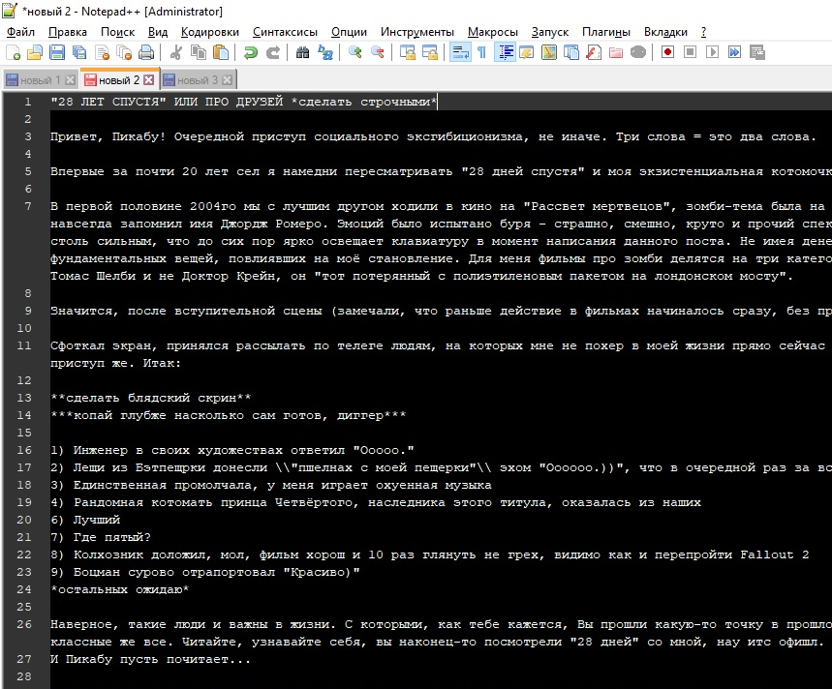The image size is (832, 689).
Task: Toggle the indent guide icon
Action: coord(504,52)
